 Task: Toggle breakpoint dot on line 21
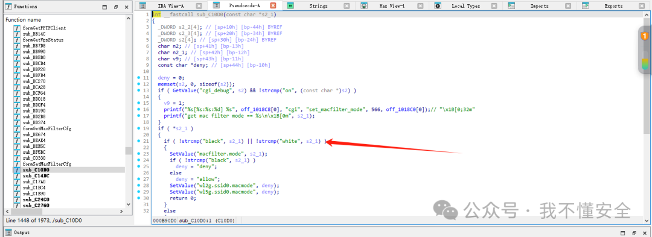pos(138,141)
